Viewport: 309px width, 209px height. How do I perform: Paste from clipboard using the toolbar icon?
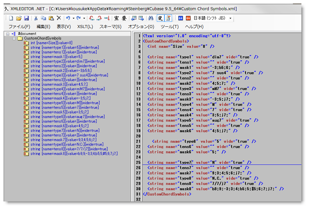pyautogui.click(x=51, y=18)
